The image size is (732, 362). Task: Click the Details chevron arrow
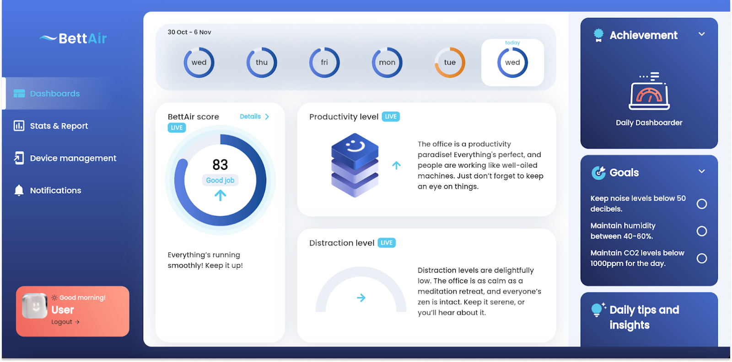(x=267, y=116)
